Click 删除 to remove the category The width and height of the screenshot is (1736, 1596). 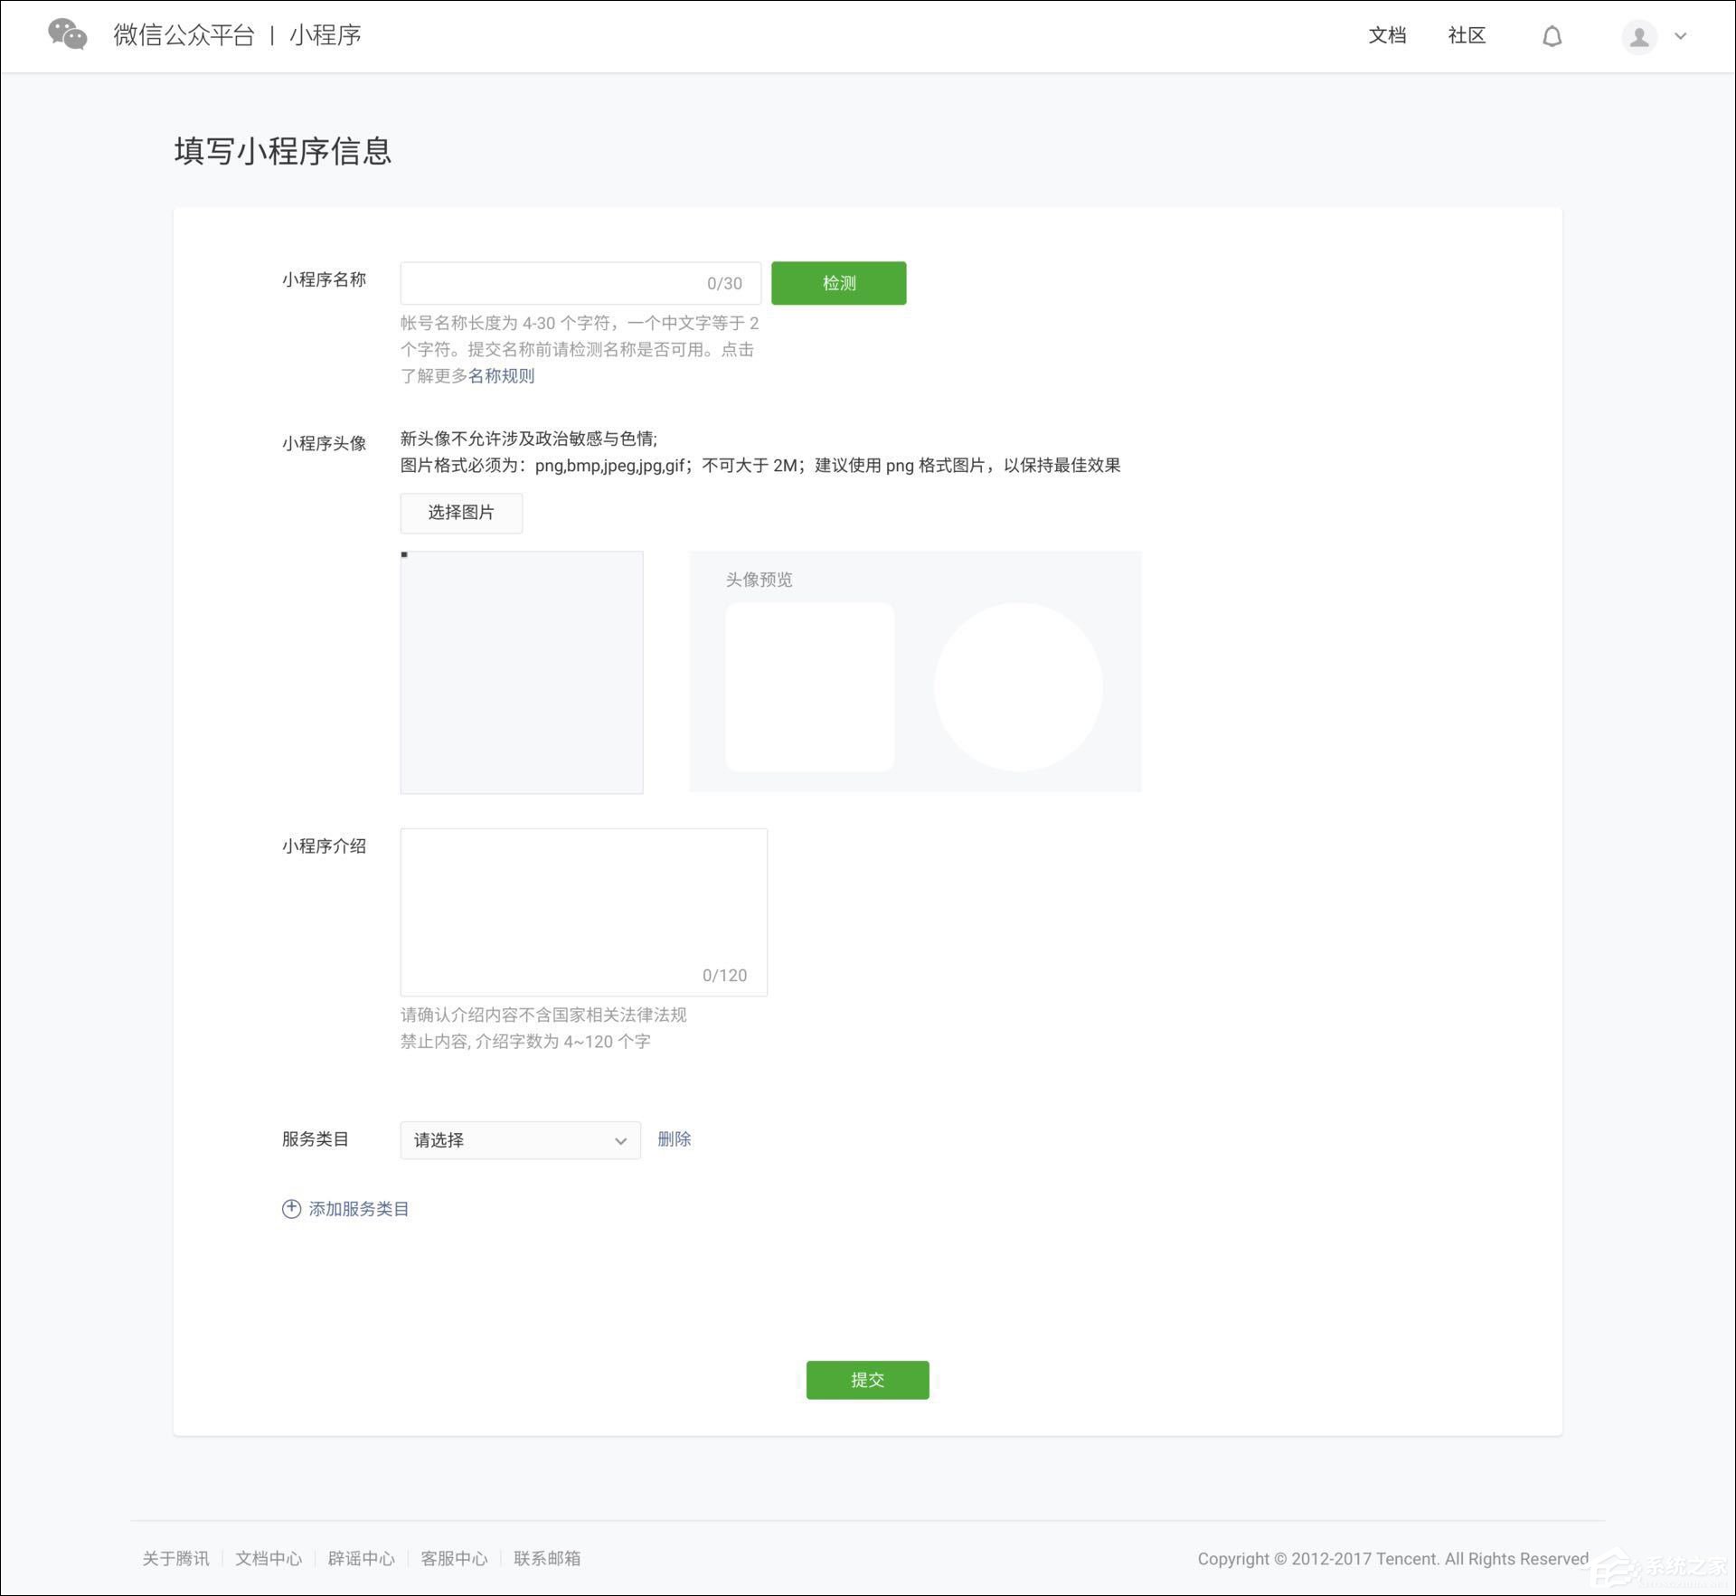(675, 1140)
